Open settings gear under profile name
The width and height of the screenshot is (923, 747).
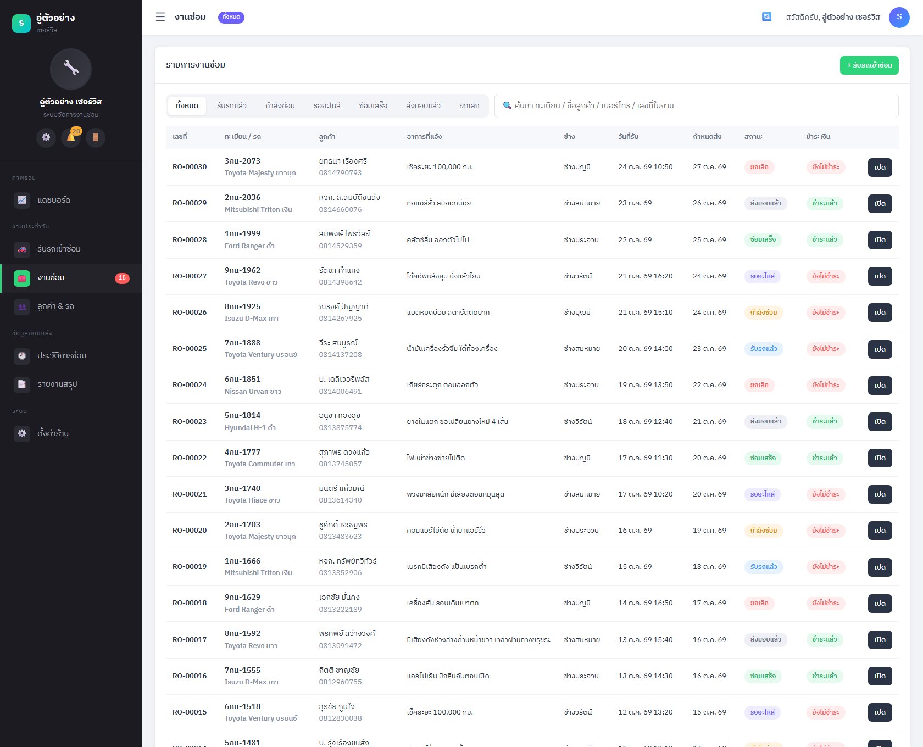click(x=46, y=137)
